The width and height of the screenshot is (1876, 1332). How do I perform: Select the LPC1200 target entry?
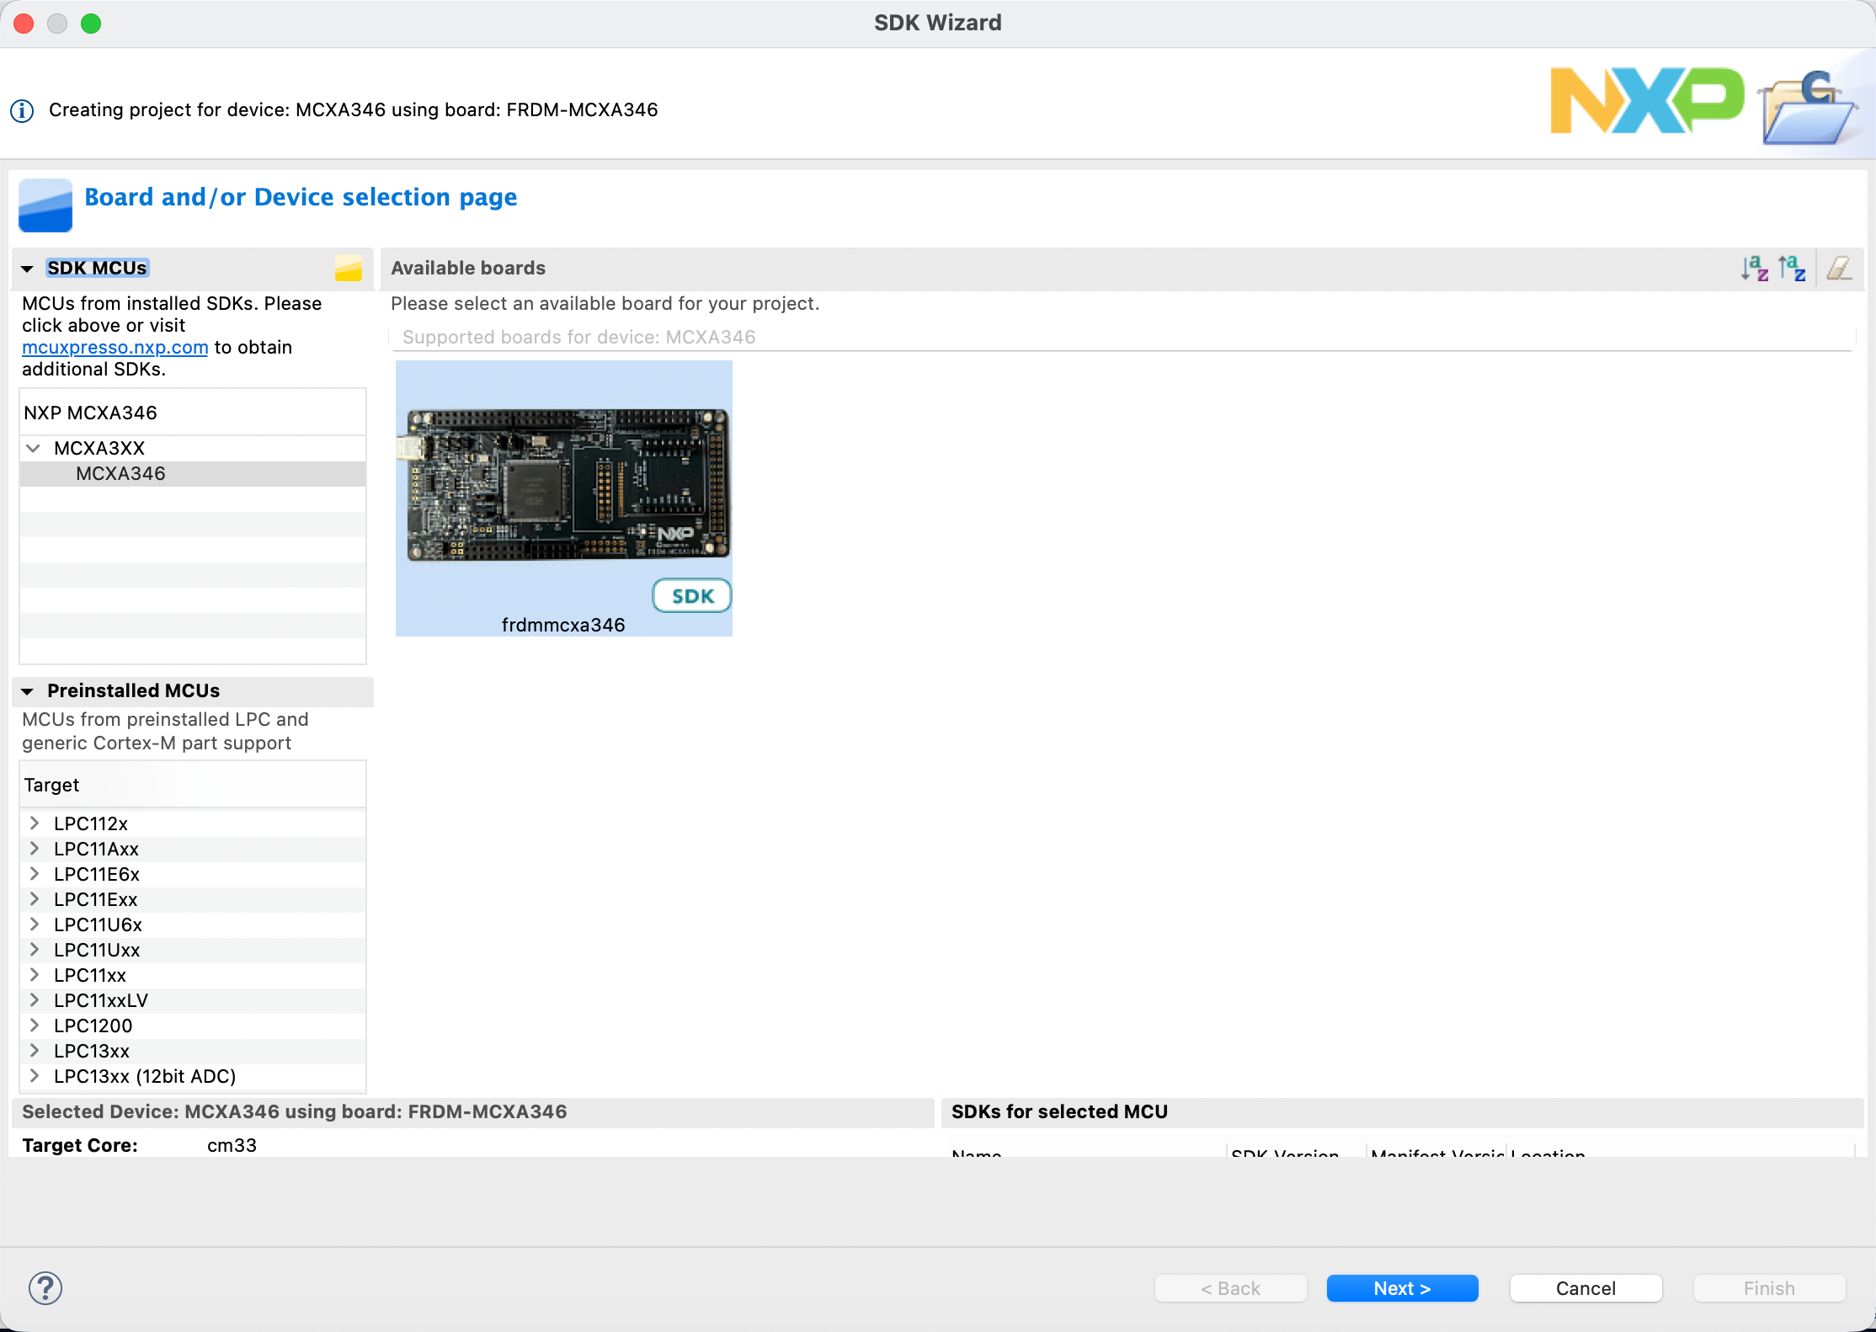coord(93,1026)
